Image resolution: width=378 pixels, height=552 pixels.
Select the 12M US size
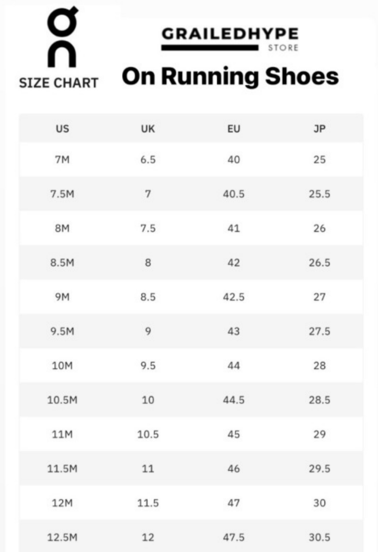click(x=62, y=503)
